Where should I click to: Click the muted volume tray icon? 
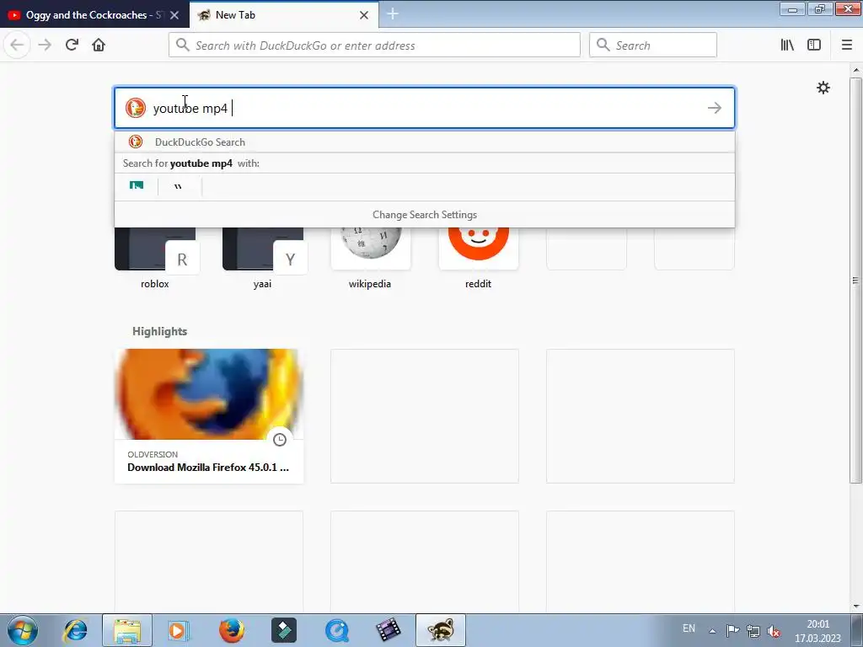click(774, 631)
